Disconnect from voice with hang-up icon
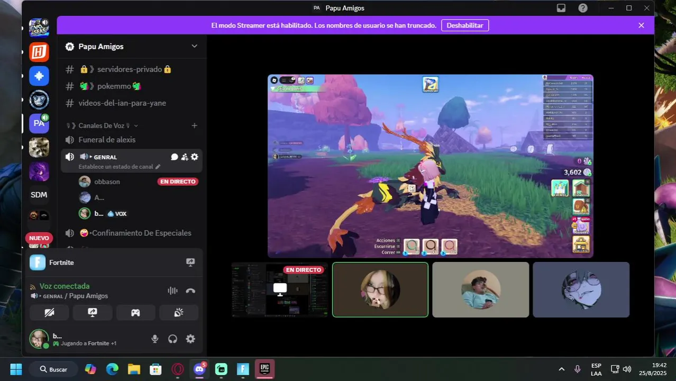The height and width of the screenshot is (381, 676). pyautogui.click(x=190, y=291)
